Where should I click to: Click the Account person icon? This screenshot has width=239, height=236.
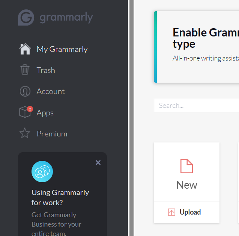(25, 91)
